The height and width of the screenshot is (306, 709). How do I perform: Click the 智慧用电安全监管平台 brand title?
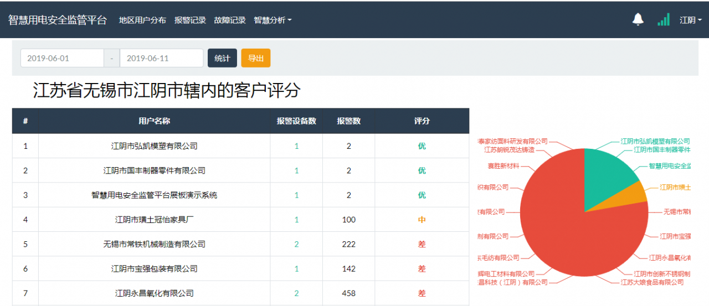(58, 20)
